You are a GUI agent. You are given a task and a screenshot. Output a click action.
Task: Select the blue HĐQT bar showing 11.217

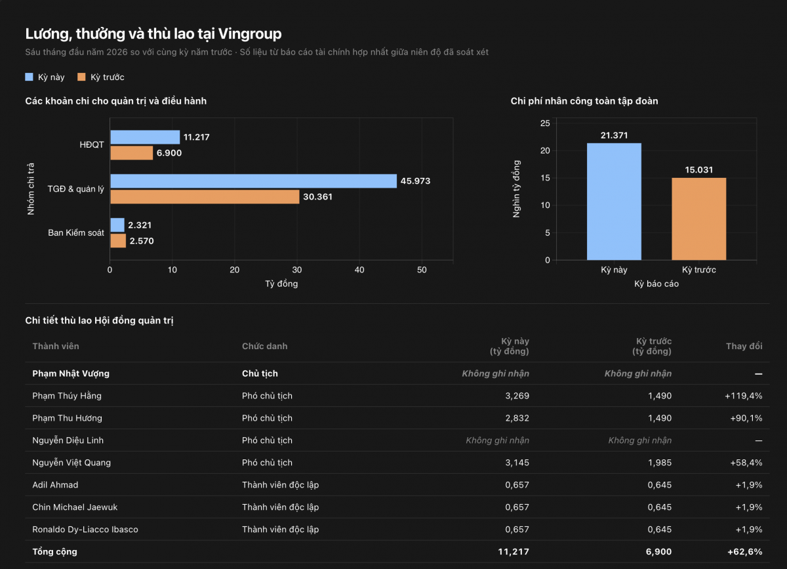click(145, 137)
